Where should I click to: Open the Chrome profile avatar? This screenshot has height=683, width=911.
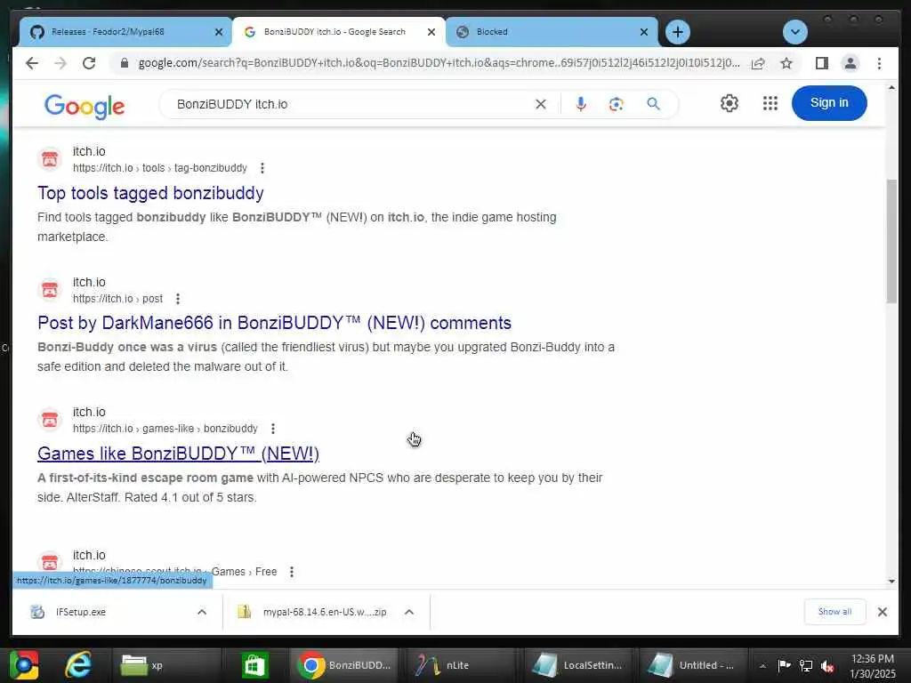click(850, 63)
